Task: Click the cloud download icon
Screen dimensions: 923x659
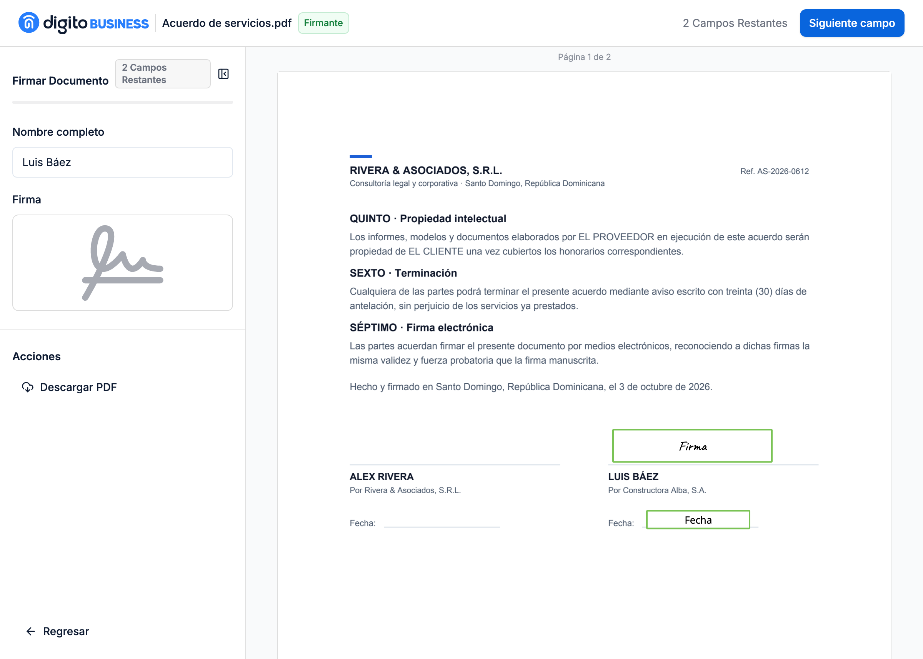Action: tap(28, 387)
